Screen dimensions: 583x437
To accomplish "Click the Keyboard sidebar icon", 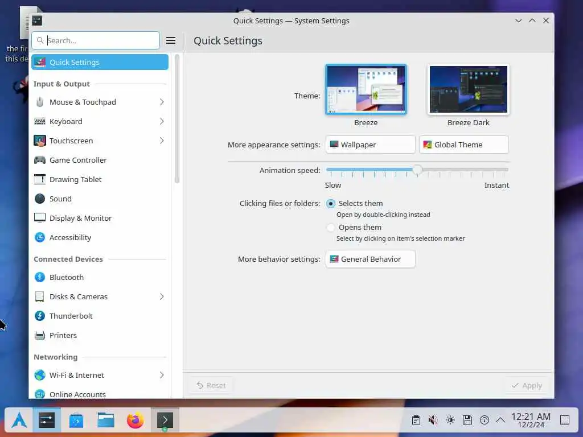I will (x=40, y=122).
